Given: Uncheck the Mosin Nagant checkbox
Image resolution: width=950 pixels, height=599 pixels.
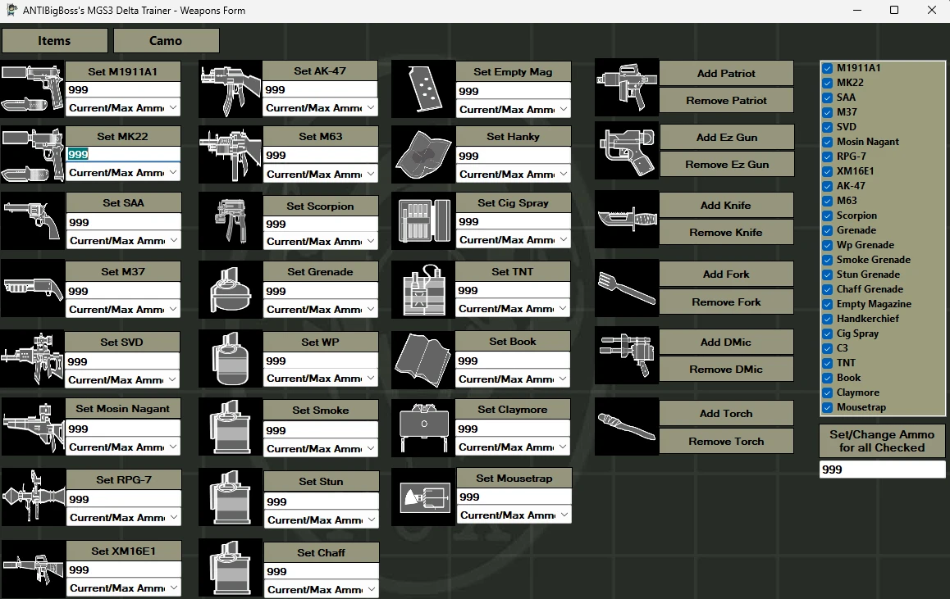Looking at the screenshot, I should tap(829, 142).
